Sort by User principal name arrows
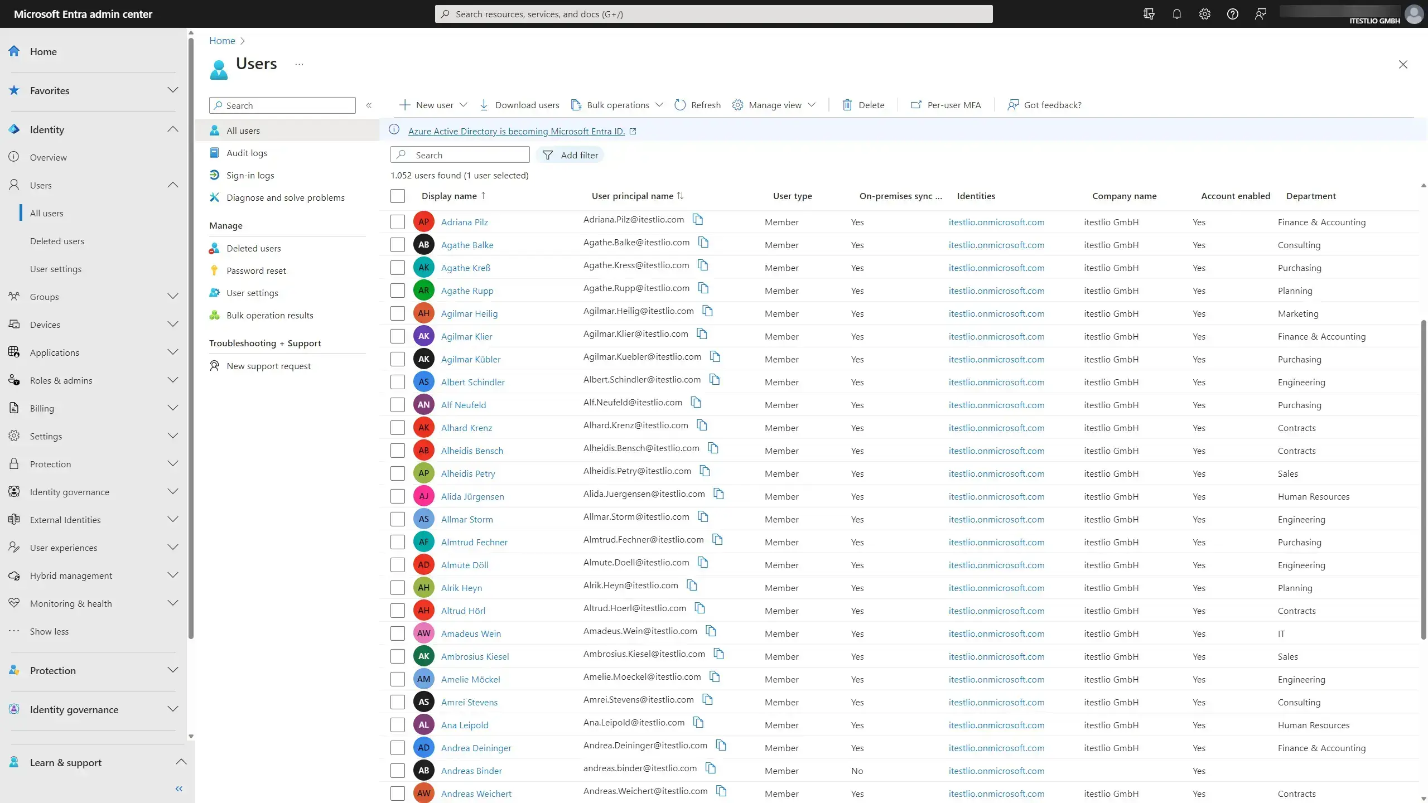 pyautogui.click(x=680, y=196)
